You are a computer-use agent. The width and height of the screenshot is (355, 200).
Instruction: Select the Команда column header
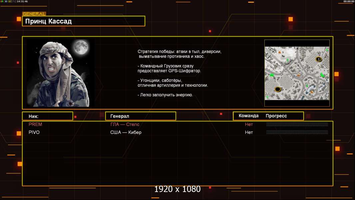click(x=248, y=116)
